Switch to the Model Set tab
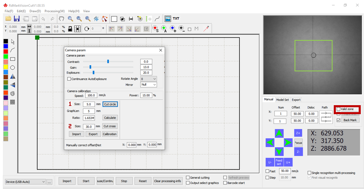Image resolution: width=364 pixels, height=190 pixels. 282,99
